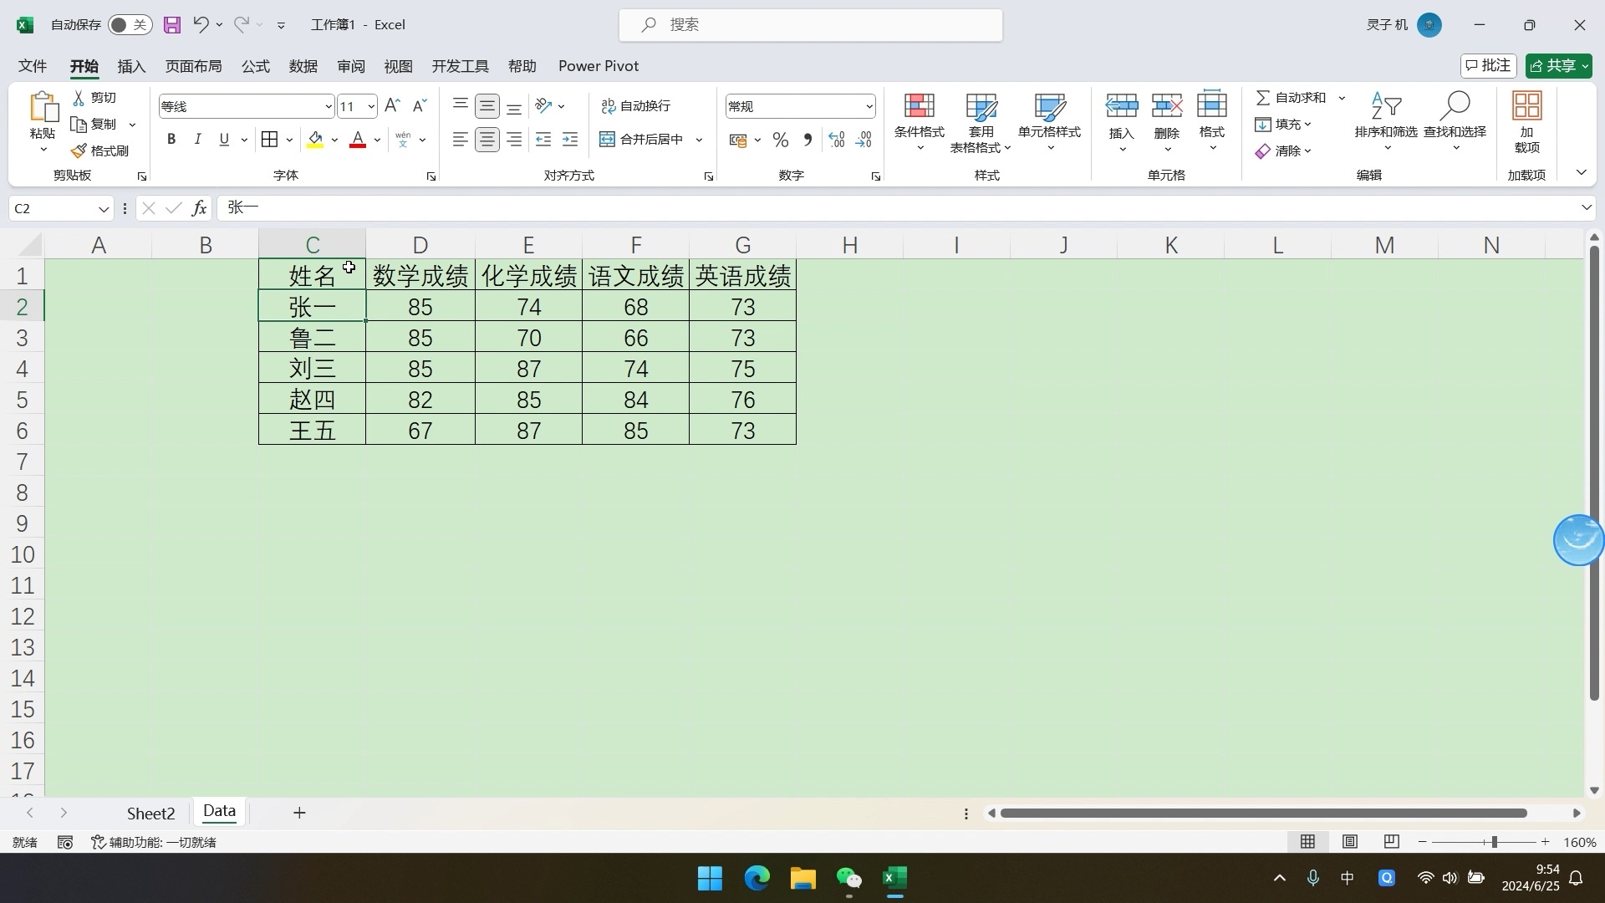
Task: Click the Increase Decimal icon
Action: coord(836,140)
